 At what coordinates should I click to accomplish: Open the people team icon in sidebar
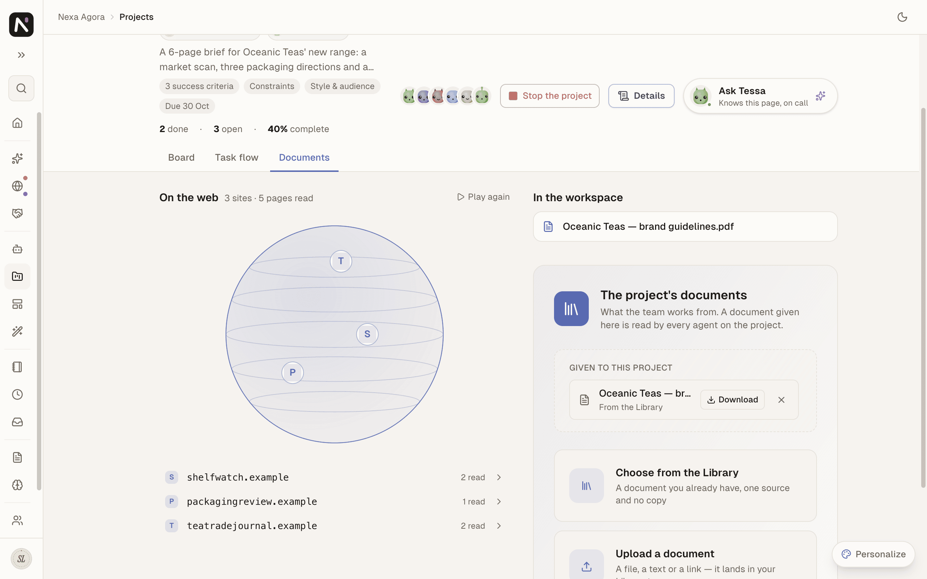tap(17, 520)
